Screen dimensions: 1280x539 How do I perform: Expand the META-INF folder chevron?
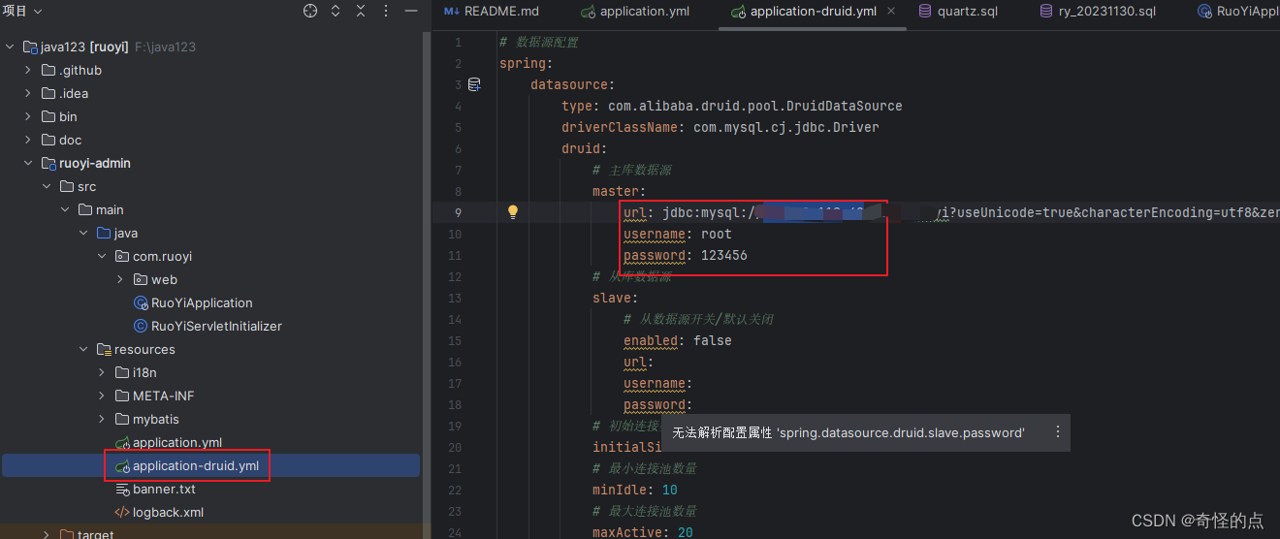tap(103, 396)
